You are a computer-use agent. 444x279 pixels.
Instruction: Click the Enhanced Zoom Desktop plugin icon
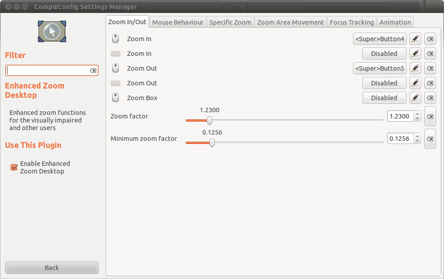52,31
